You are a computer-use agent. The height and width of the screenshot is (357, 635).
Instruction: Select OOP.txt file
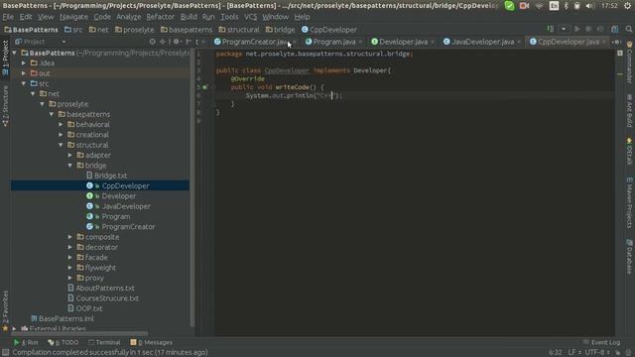[x=84, y=308]
